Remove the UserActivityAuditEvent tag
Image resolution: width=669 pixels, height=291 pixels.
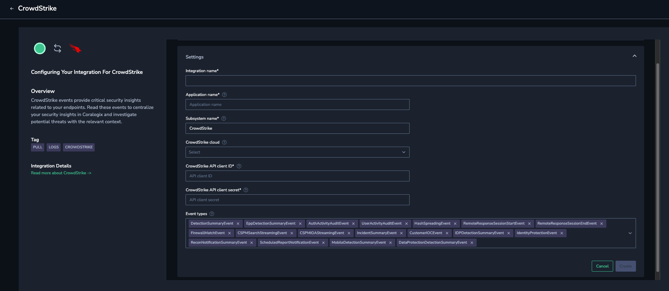pyautogui.click(x=407, y=224)
